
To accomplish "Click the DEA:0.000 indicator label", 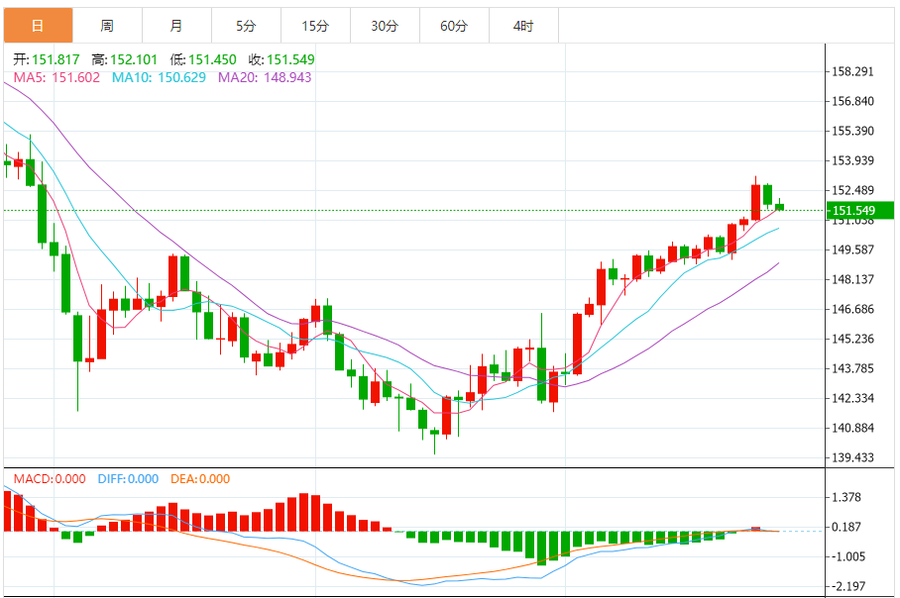I will click(x=200, y=479).
